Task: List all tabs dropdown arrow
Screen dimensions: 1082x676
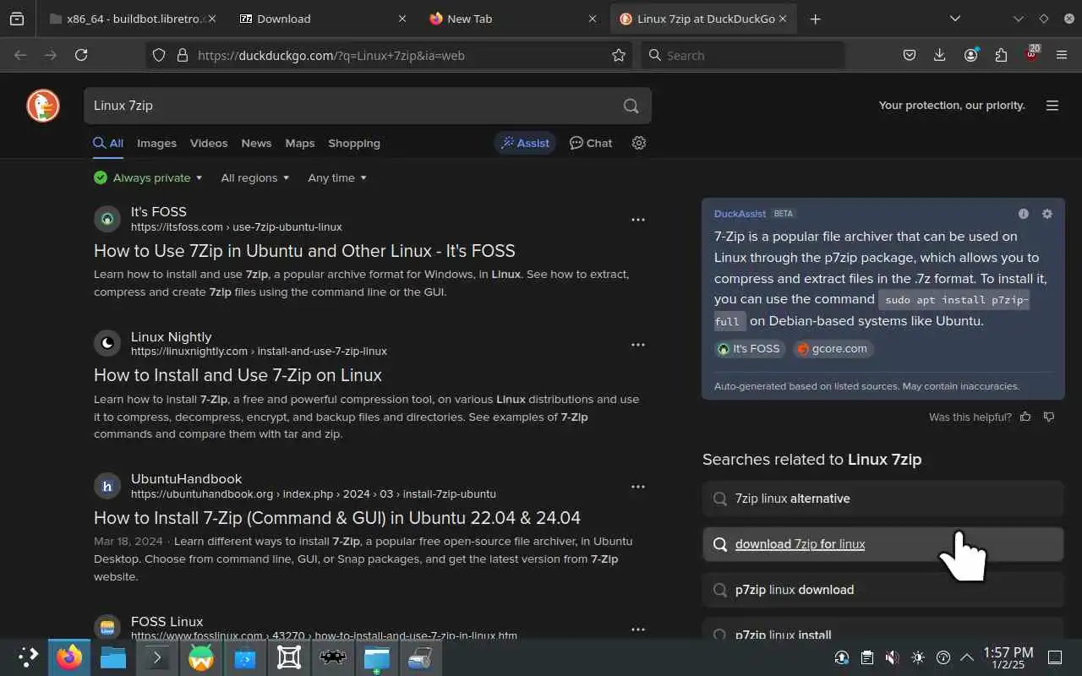Action: (x=955, y=19)
